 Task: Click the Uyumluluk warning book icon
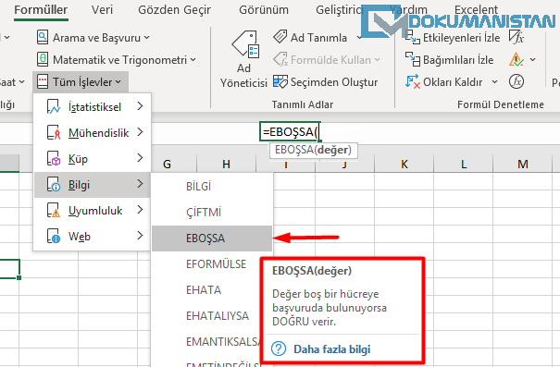54,211
